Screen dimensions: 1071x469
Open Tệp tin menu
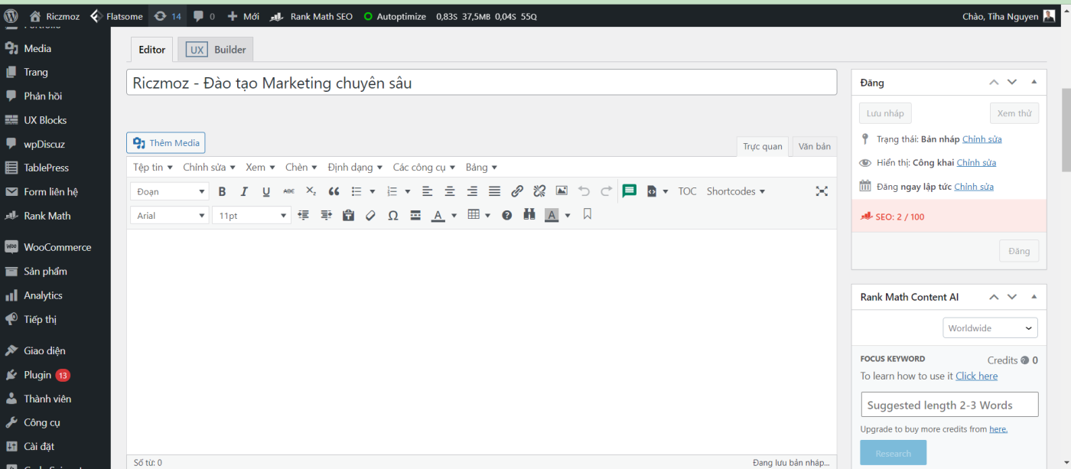(x=153, y=167)
